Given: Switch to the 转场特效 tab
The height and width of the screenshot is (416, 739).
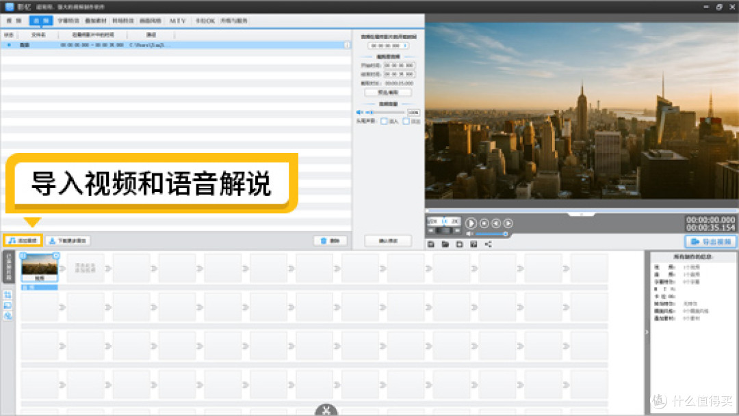Looking at the screenshot, I should pos(123,20).
